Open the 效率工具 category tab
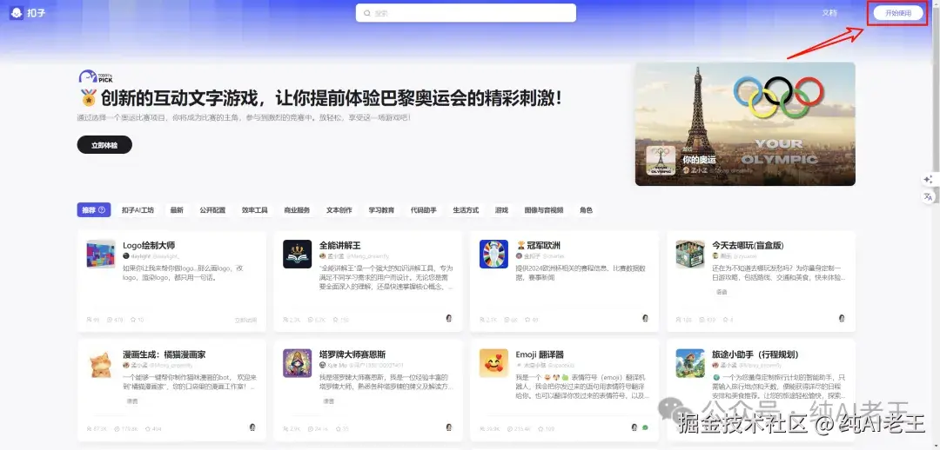 click(x=254, y=210)
